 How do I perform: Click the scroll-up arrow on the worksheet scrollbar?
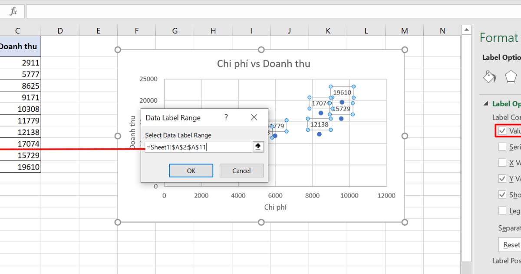click(467, 29)
